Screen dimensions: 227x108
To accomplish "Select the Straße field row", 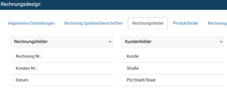I will (x=173, y=68).
